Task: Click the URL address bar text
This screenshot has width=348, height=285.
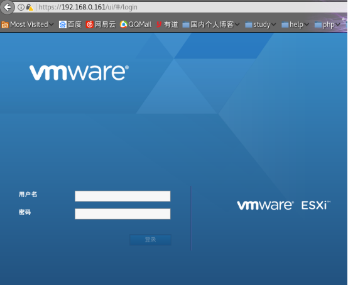Action: tap(88, 8)
